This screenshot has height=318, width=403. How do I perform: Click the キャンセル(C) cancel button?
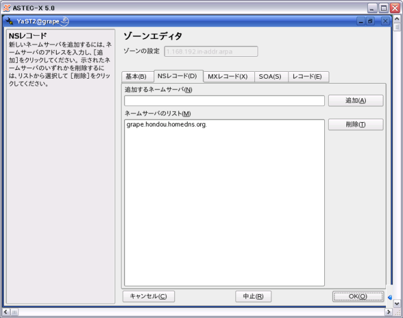point(149,296)
